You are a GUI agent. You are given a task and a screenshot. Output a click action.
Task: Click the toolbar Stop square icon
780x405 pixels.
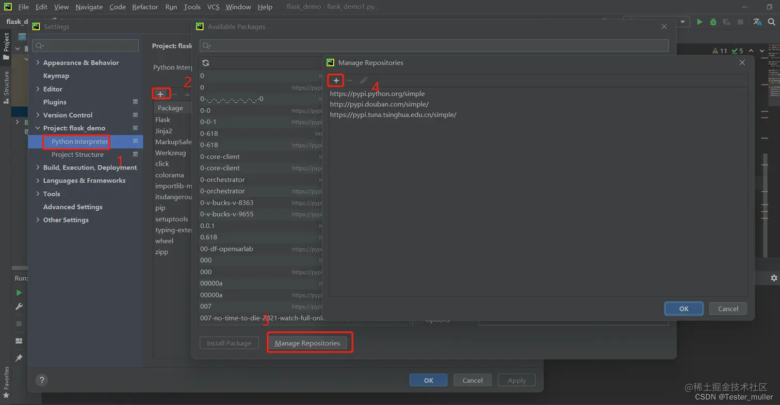[x=740, y=22]
